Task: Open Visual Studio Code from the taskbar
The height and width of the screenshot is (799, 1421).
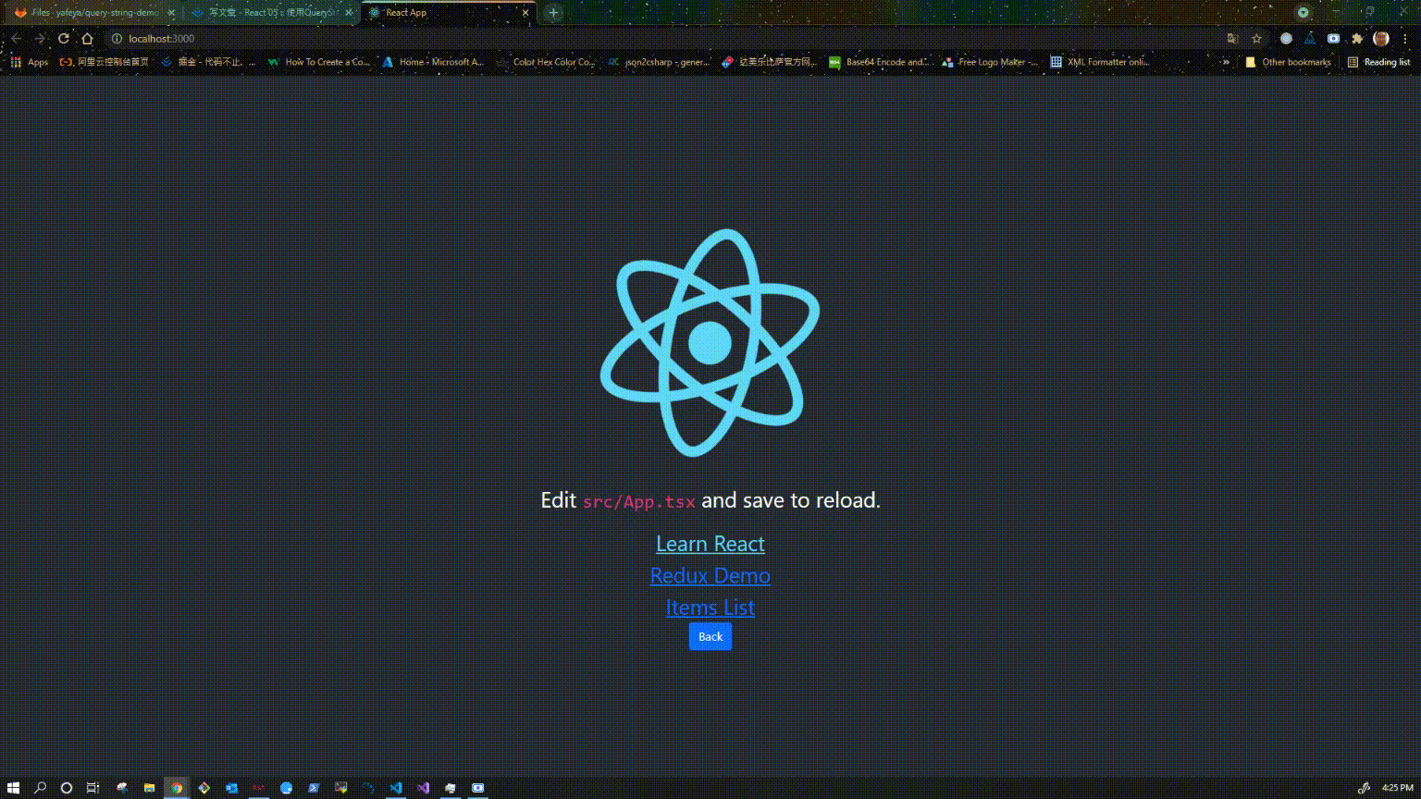Action: (x=396, y=788)
